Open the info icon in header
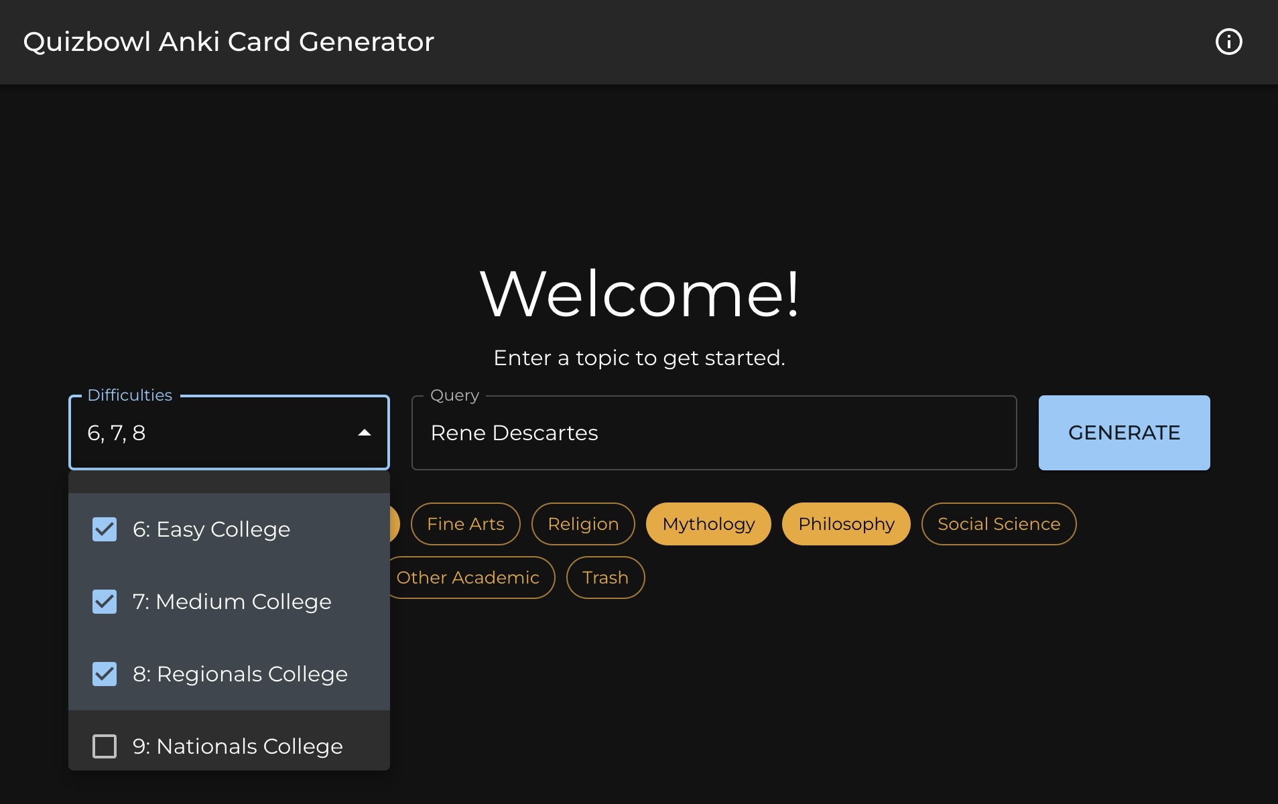The image size is (1278, 804). [x=1228, y=42]
